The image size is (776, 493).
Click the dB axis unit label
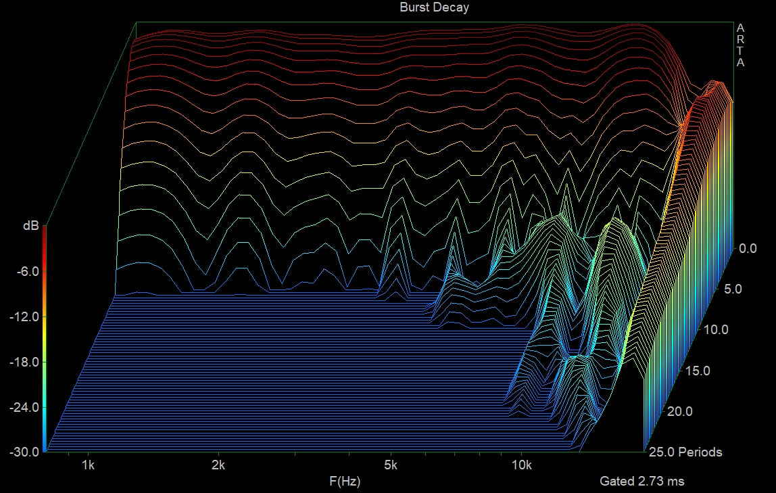pos(30,227)
